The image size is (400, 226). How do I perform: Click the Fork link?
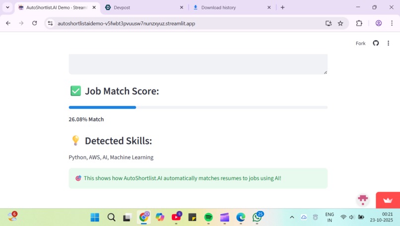pyautogui.click(x=360, y=43)
